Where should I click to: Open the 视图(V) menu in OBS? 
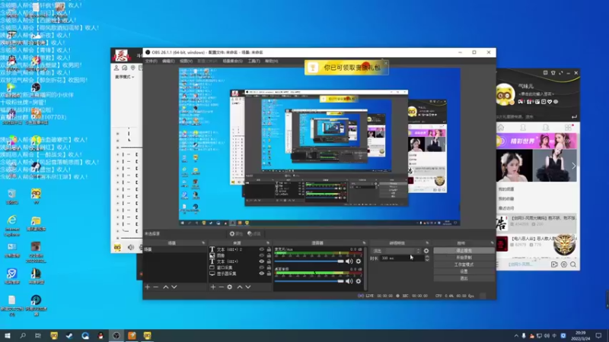coord(186,61)
